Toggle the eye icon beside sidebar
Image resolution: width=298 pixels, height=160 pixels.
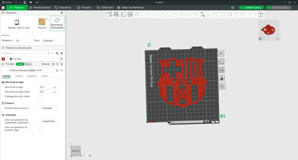point(68,12)
